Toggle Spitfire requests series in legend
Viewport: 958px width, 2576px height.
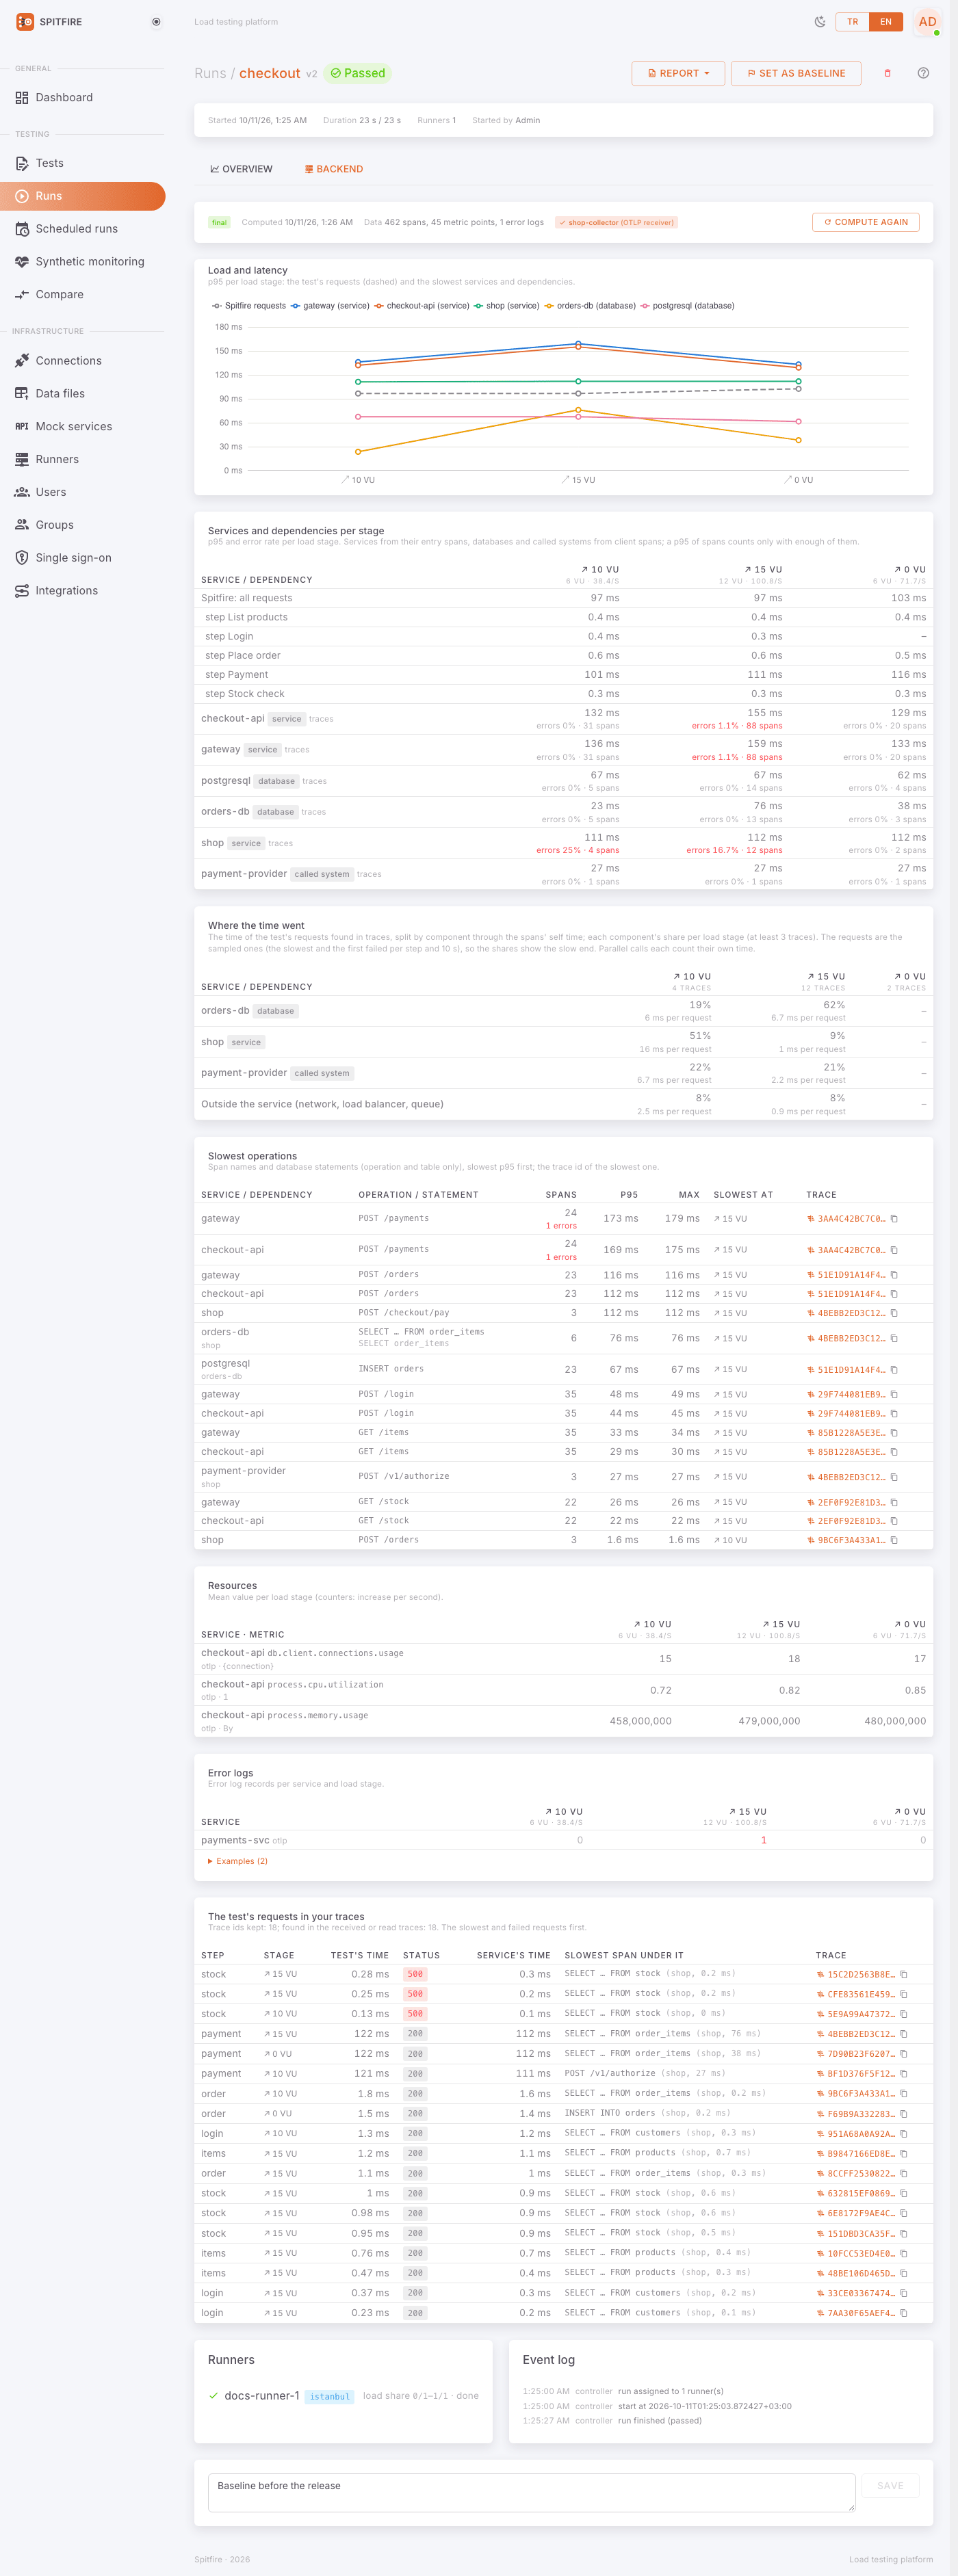[248, 306]
